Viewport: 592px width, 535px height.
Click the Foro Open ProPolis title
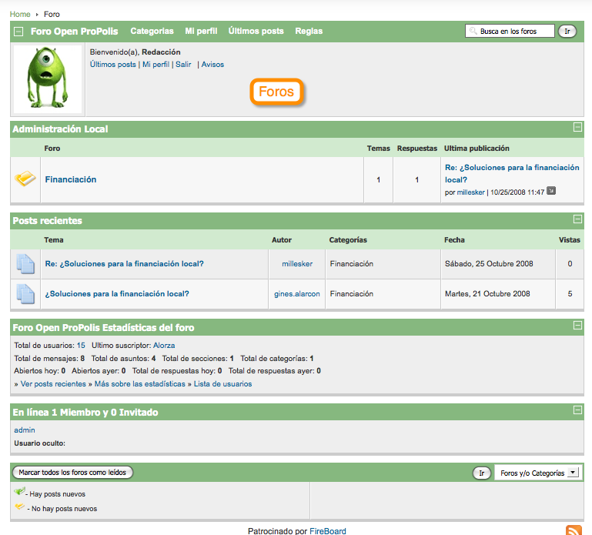75,32
